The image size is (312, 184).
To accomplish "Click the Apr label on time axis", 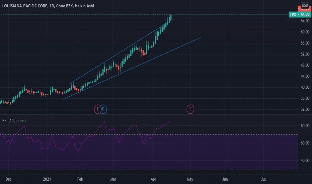I will 153,179.
